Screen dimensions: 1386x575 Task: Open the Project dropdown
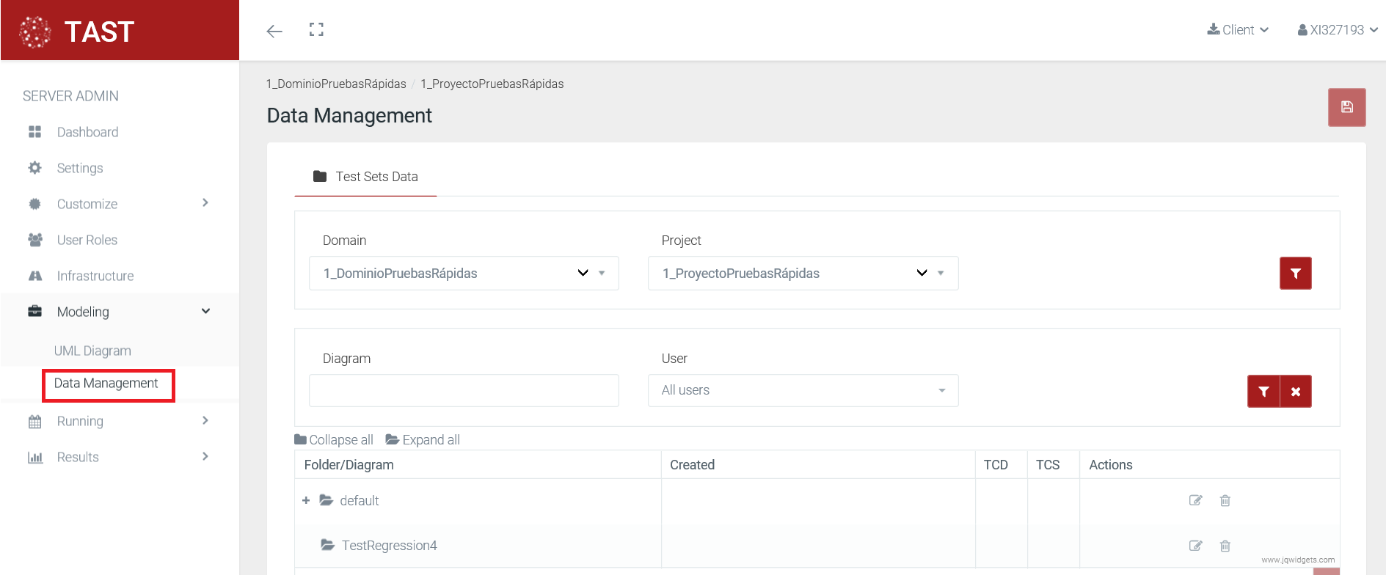(x=802, y=274)
